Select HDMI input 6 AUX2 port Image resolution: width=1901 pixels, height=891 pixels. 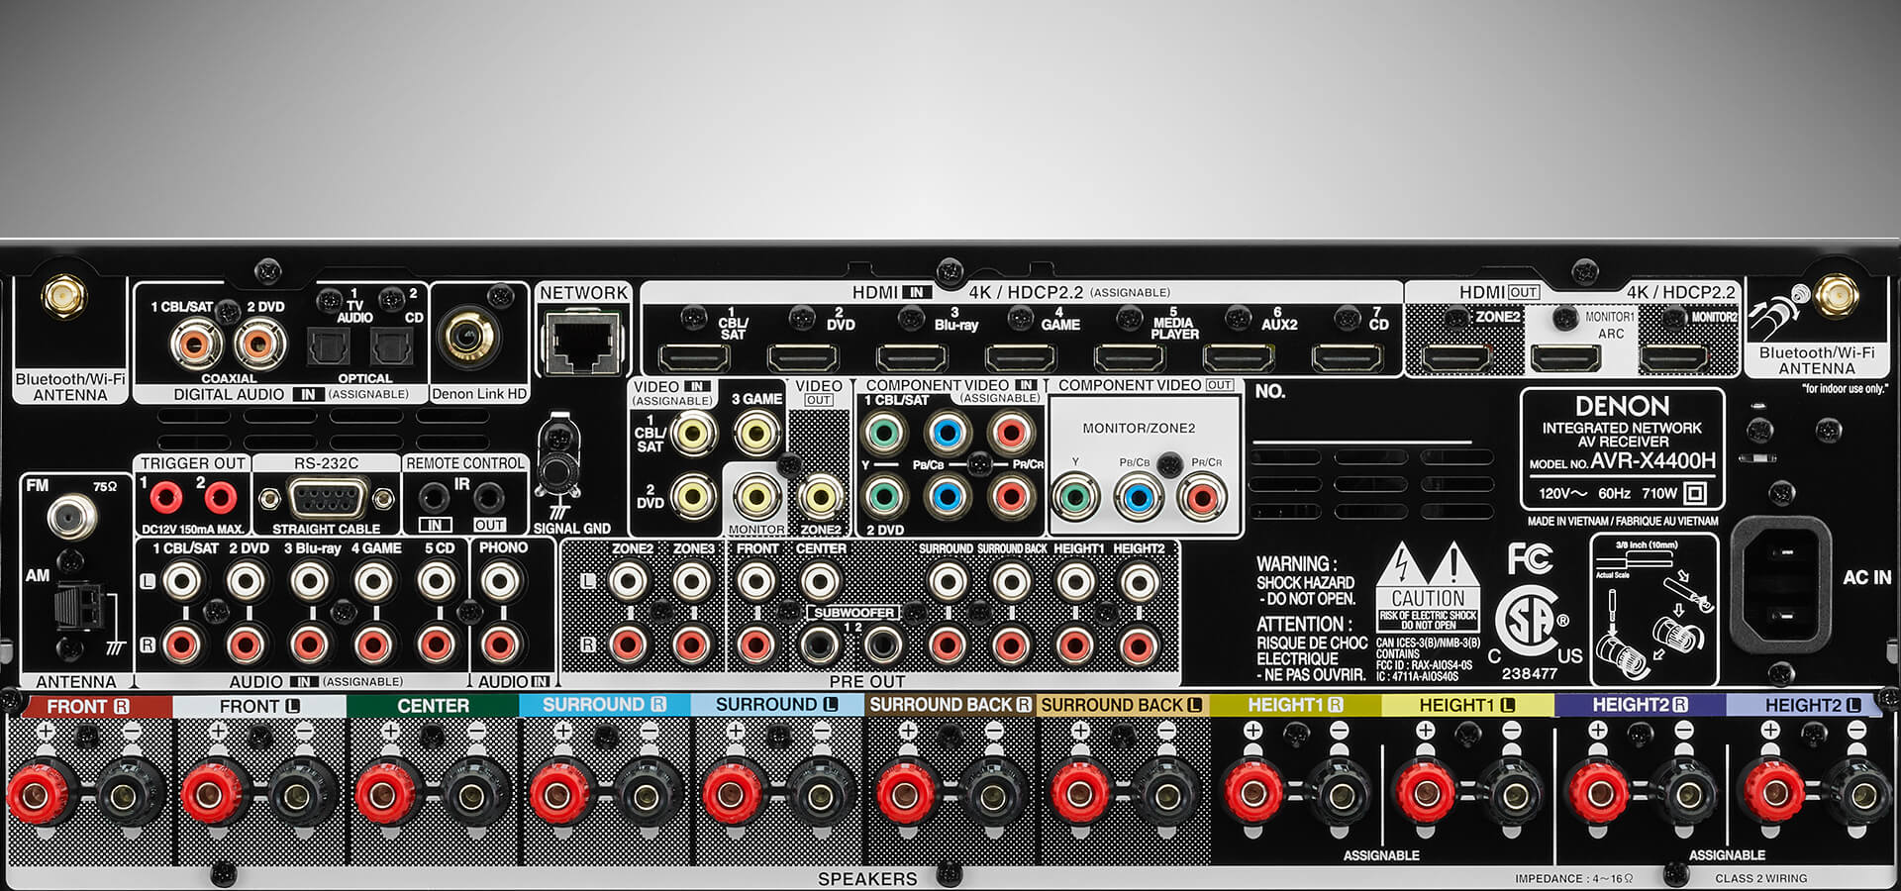point(1239,356)
